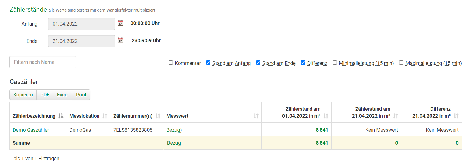Enable Minimalleistung (15 min) option
The image size is (476, 166).
(335, 62)
